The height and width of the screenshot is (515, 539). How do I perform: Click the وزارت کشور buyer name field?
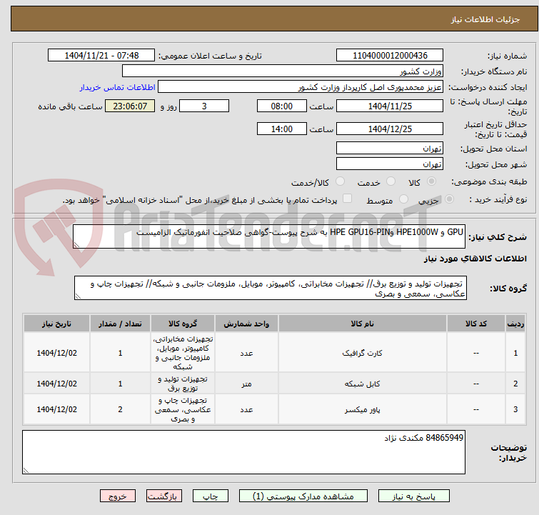pos(283,71)
